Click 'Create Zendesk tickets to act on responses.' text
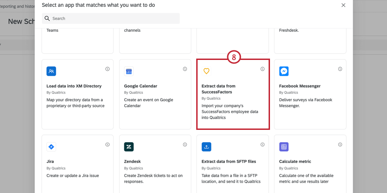Screen dimensions: 387x193 (153, 179)
